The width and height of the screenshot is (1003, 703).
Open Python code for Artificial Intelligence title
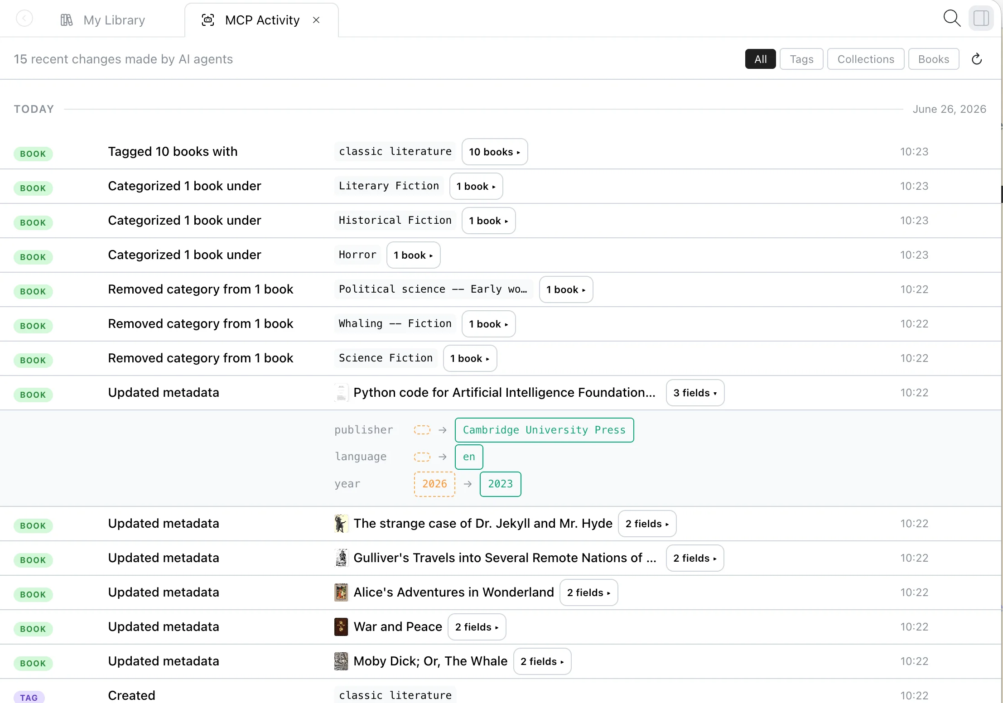pos(504,393)
